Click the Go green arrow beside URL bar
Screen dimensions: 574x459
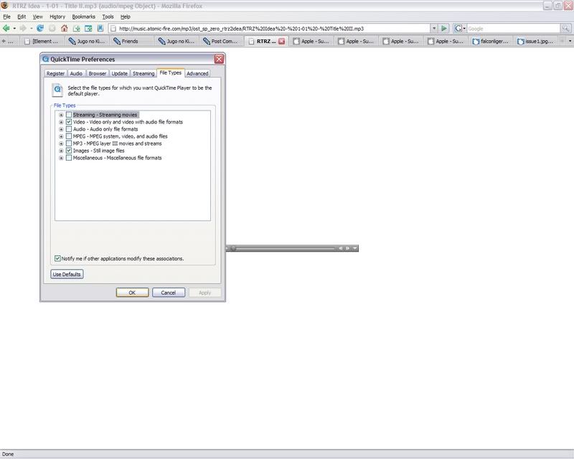[443, 28]
